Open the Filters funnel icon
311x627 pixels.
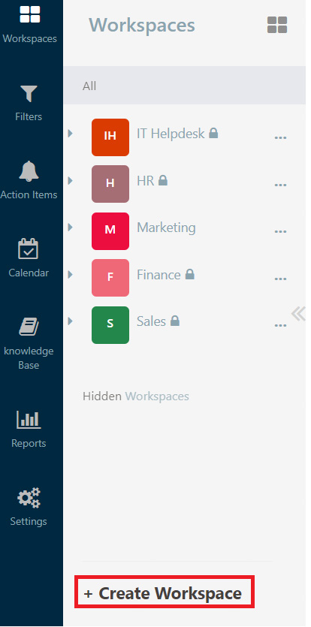click(29, 94)
